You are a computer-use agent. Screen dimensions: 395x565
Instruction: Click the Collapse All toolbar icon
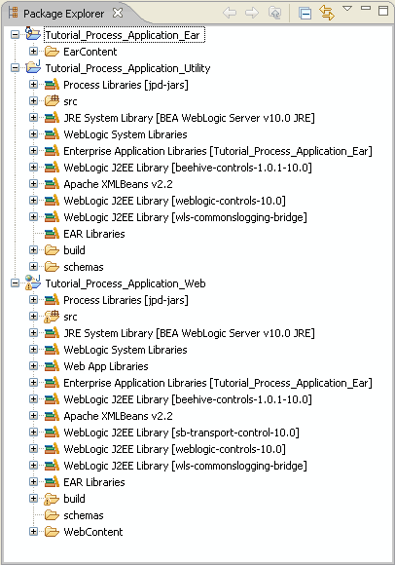click(305, 14)
